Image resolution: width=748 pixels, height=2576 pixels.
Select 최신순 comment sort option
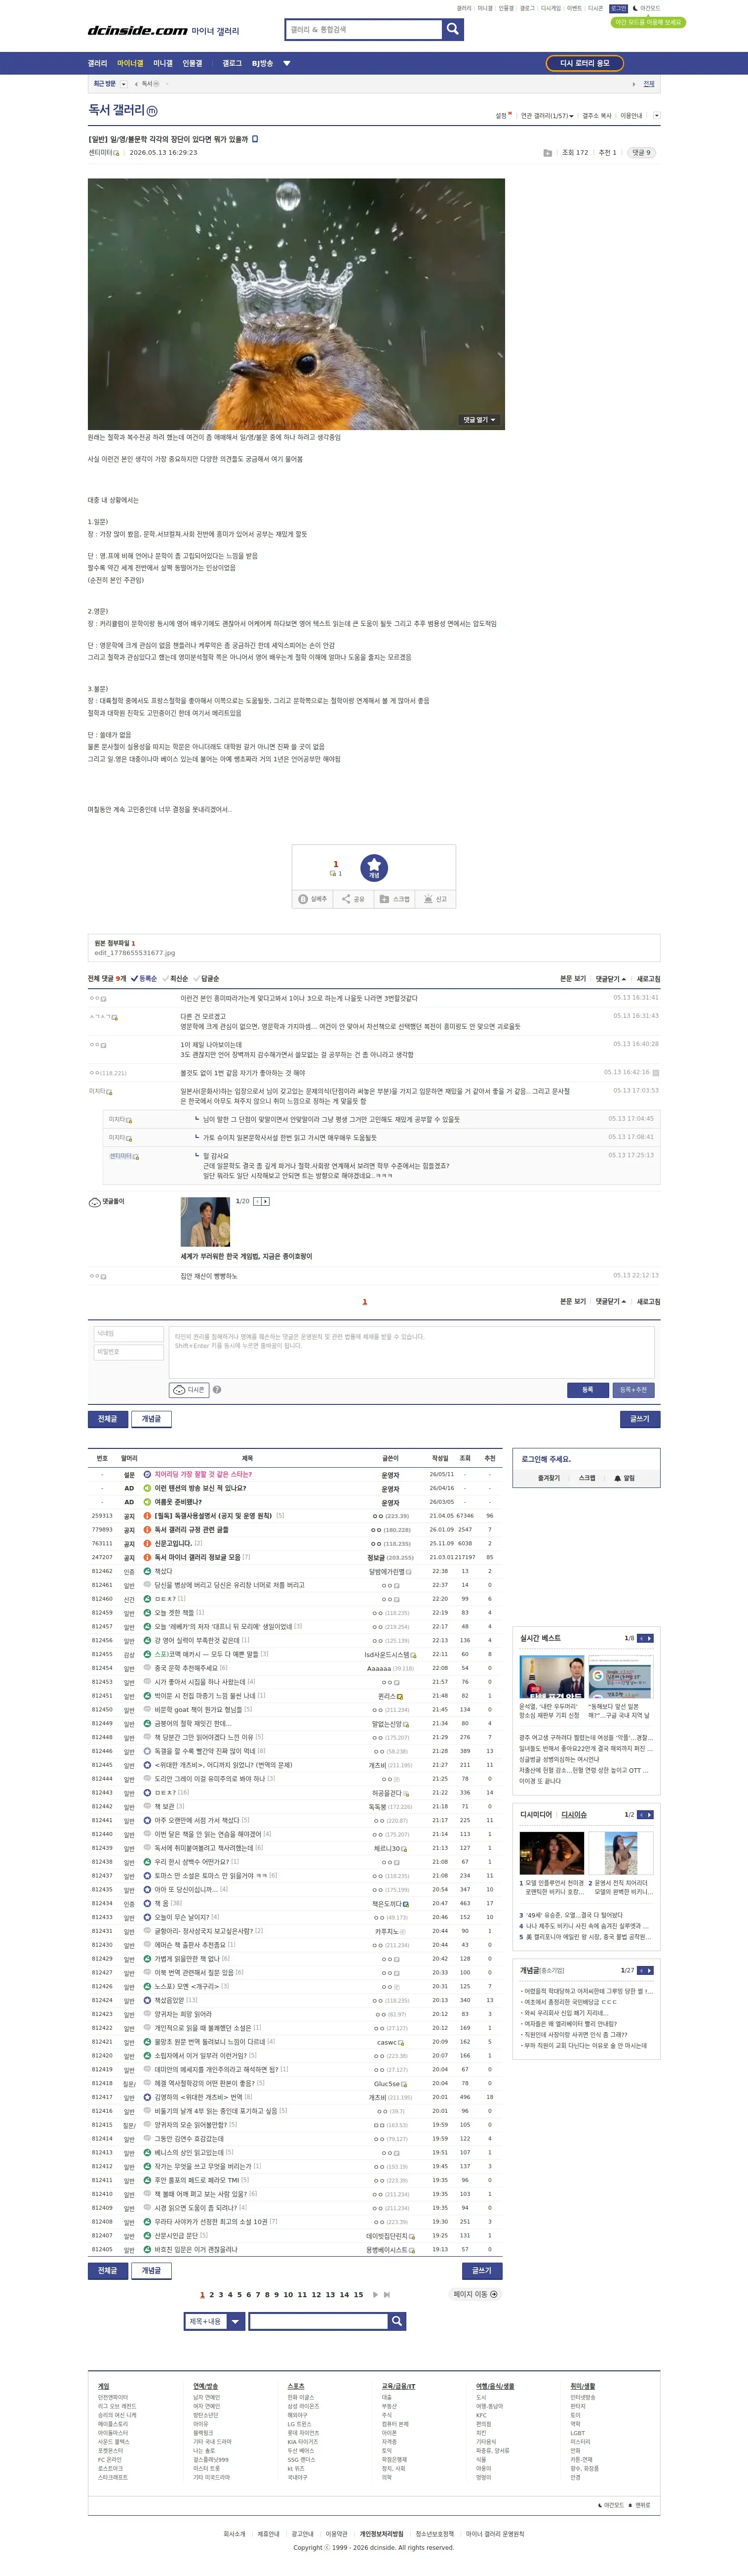tap(177, 979)
